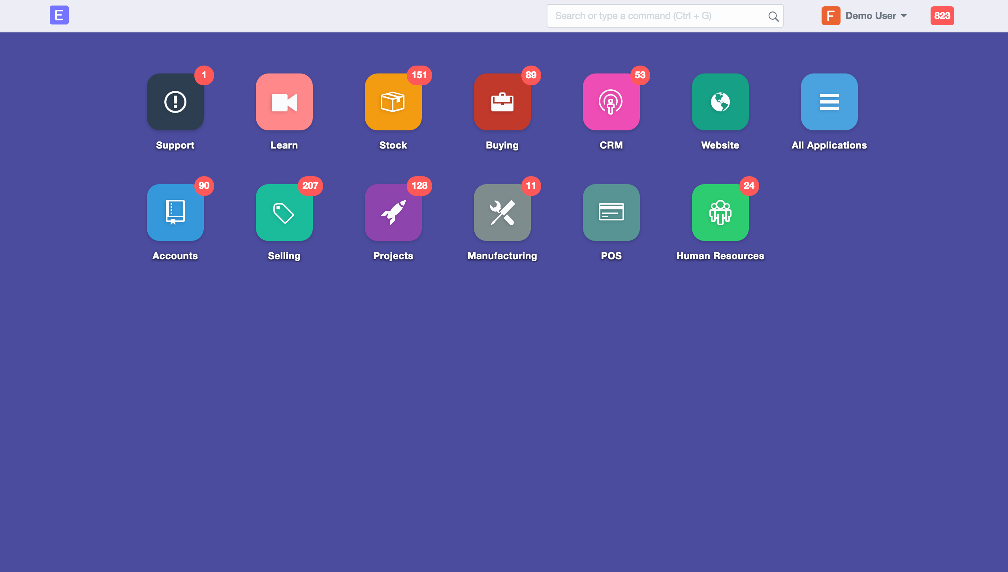Screen dimensions: 1008x572
Task: Open the Human Resources people icon
Action: coord(720,213)
